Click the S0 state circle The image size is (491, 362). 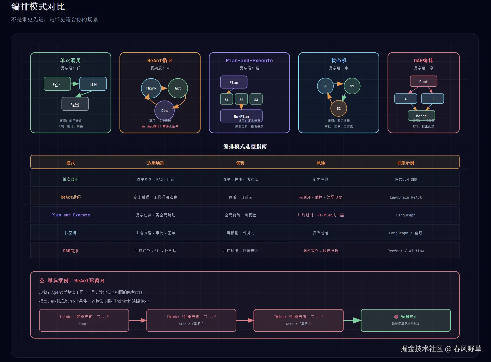(x=325, y=86)
